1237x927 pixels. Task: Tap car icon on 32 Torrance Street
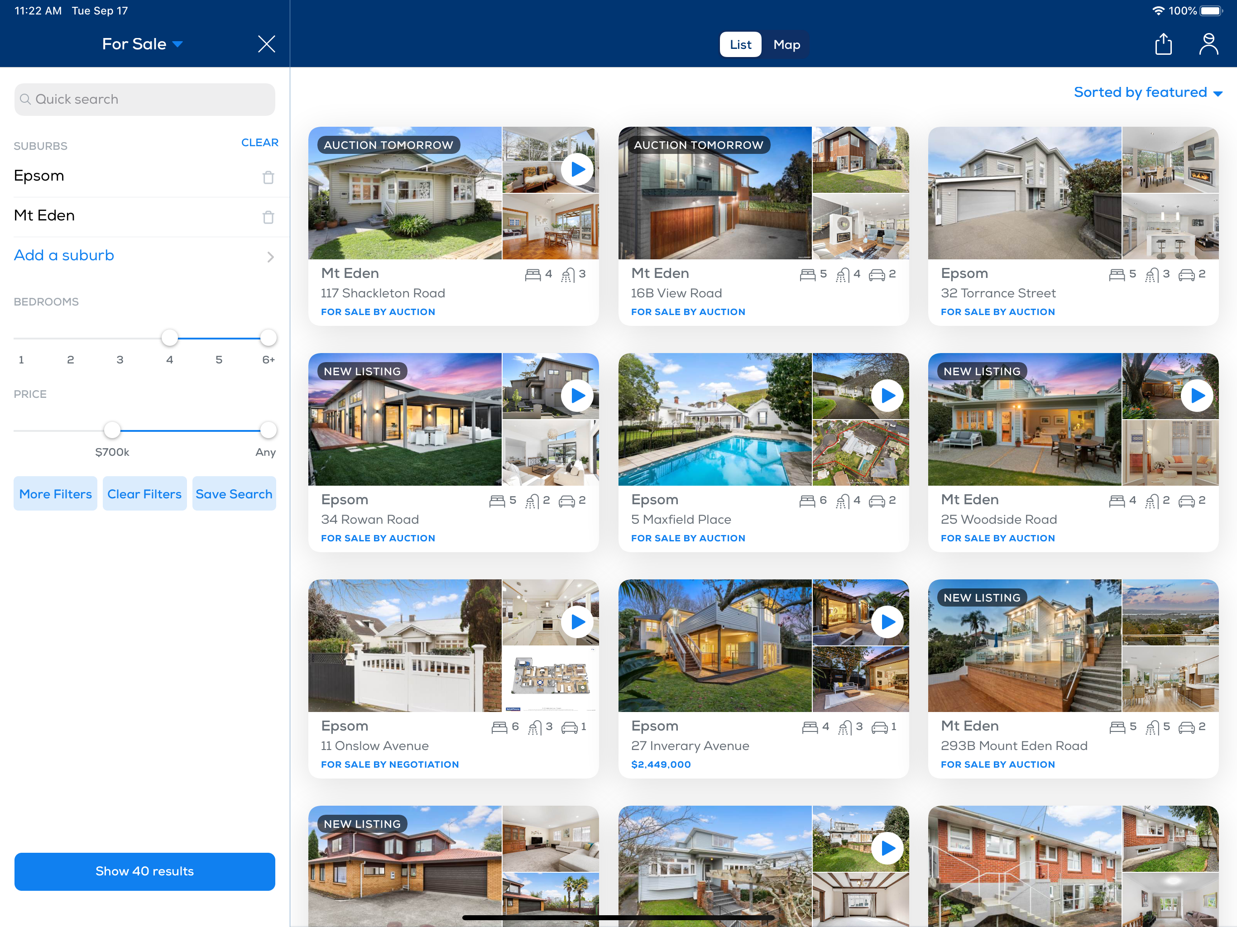1187,274
